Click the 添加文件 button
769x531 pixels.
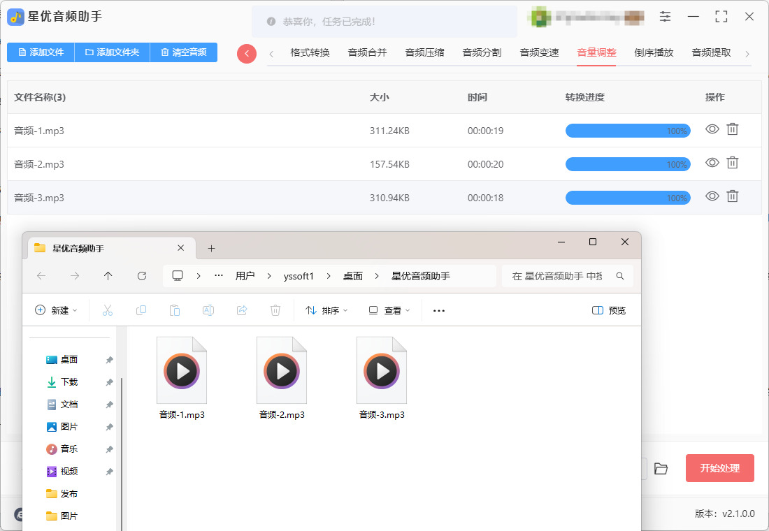tap(41, 52)
